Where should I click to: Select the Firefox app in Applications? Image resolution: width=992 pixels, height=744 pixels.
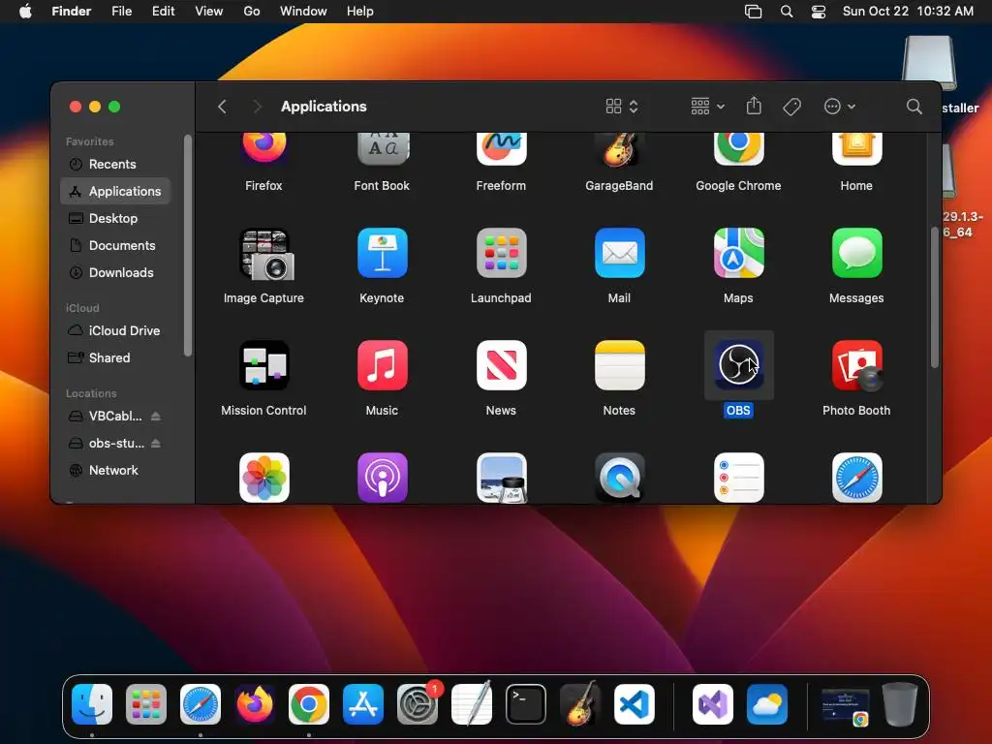[263, 149]
